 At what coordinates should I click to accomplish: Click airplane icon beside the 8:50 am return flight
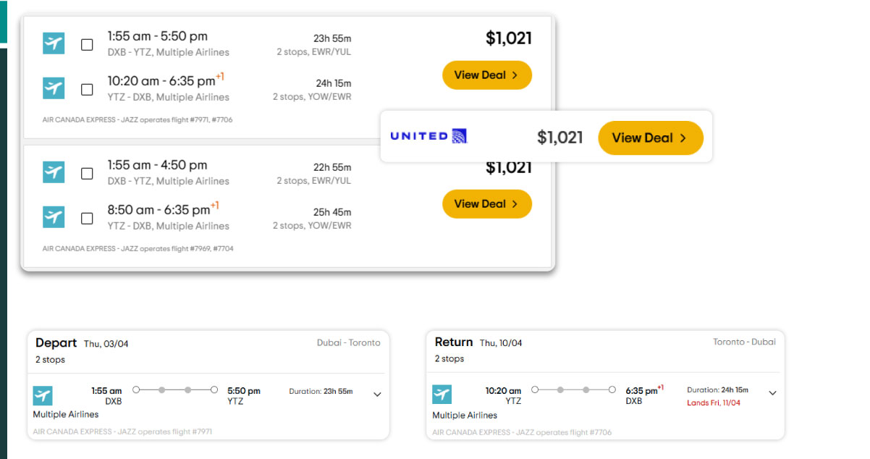pyautogui.click(x=53, y=217)
